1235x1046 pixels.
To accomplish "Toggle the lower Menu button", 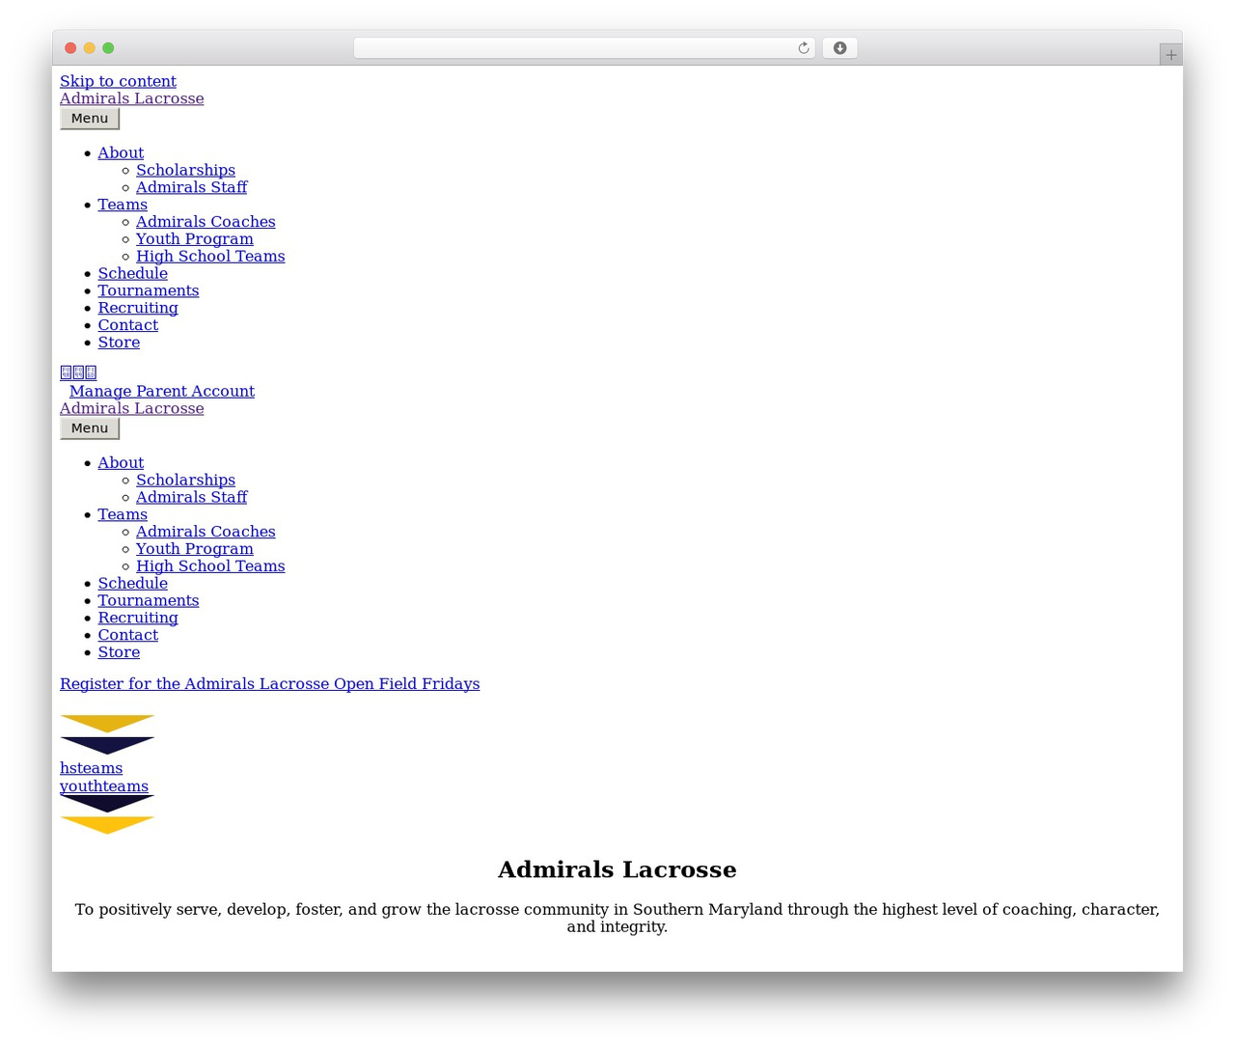I will [x=90, y=427].
